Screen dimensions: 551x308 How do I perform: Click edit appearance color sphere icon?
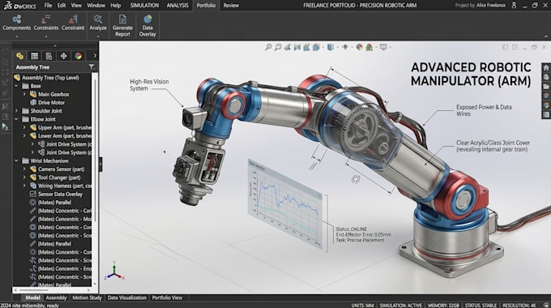359,47
